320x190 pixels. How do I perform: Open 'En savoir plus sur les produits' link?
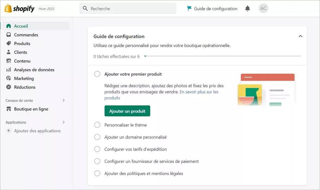(161, 95)
